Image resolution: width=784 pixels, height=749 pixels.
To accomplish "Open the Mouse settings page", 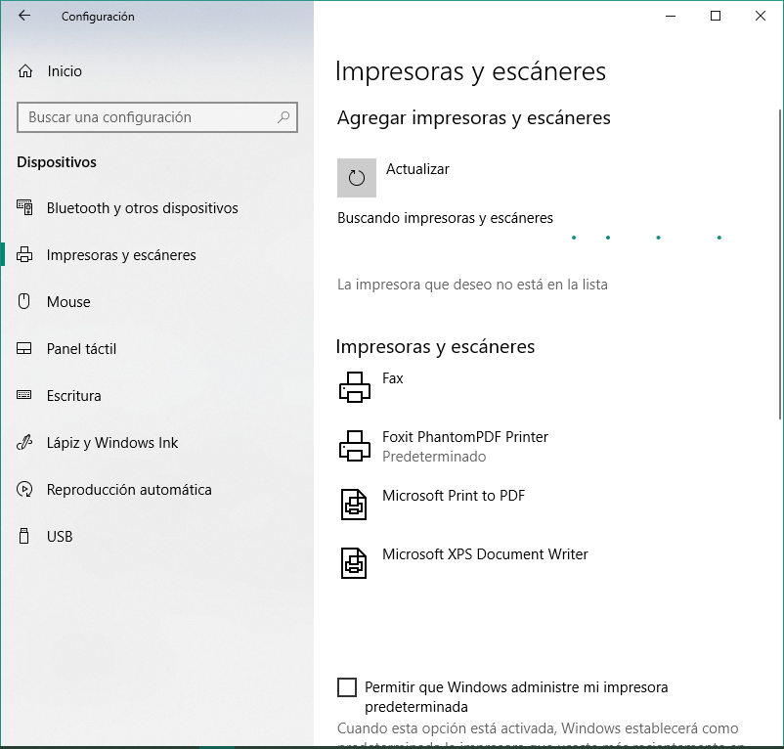I will pyautogui.click(x=68, y=302).
